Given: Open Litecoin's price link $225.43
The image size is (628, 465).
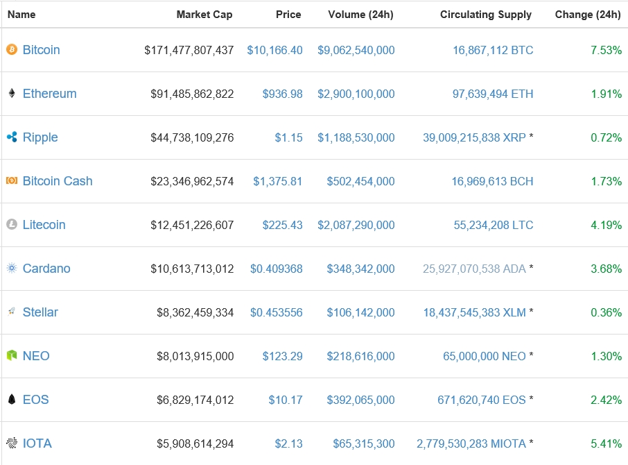Looking at the screenshot, I should 282,225.
